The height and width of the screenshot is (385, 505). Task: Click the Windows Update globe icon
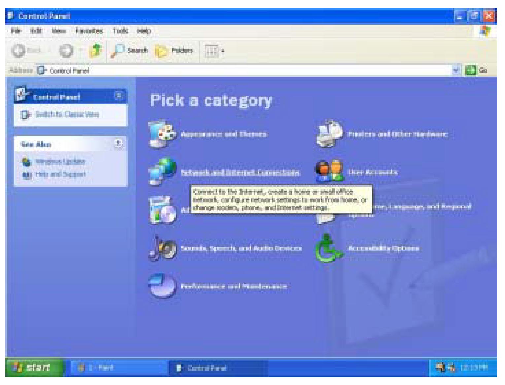(x=26, y=161)
